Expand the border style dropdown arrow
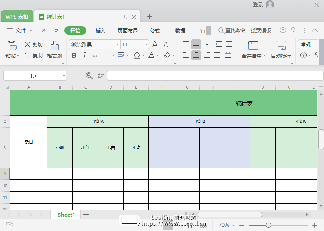This screenshot has width=324, height=231. click(113, 55)
